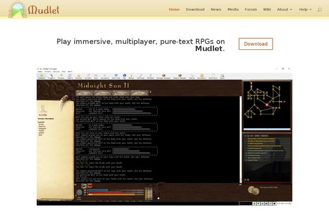Open the Options menu in Mudlet window
This screenshot has width=329, height=219.
(56, 72)
